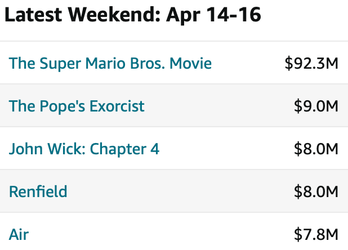This screenshot has height=250, width=348.
Task: Open the Air movie link
Action: (x=19, y=234)
